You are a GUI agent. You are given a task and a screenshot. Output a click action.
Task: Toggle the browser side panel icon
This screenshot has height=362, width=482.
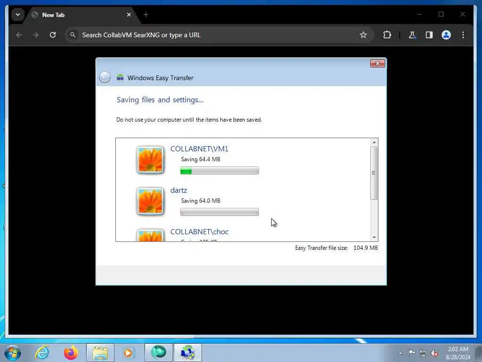point(429,35)
